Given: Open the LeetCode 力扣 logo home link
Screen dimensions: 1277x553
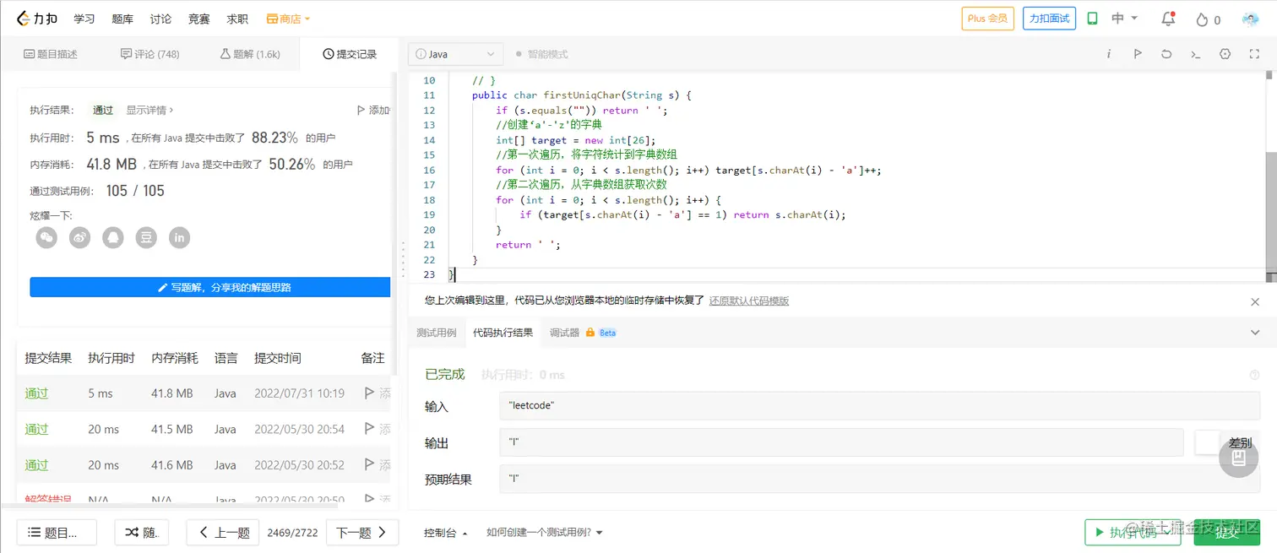Looking at the screenshot, I should (x=37, y=19).
